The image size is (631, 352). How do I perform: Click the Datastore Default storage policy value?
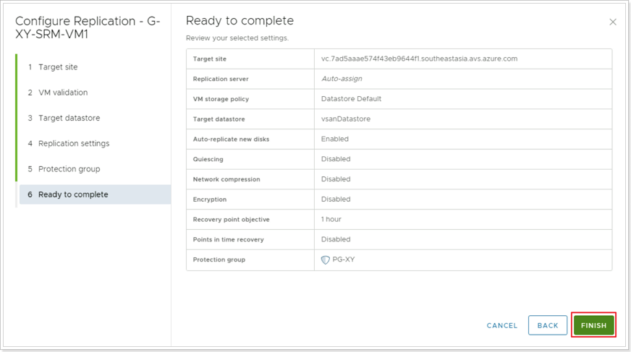click(x=351, y=99)
